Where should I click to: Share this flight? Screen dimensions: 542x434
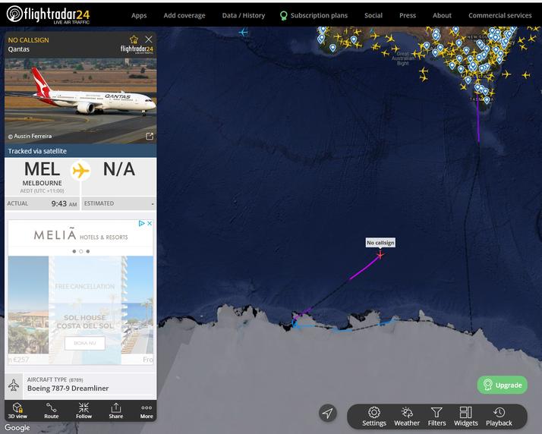116,410
